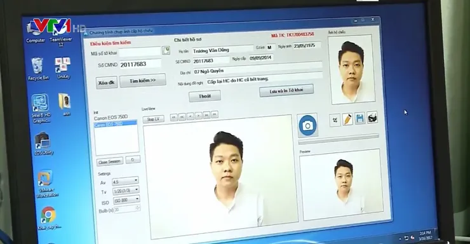The image size is (470, 244).
Task: Click the >>> far focus button
Action: coord(214,114)
